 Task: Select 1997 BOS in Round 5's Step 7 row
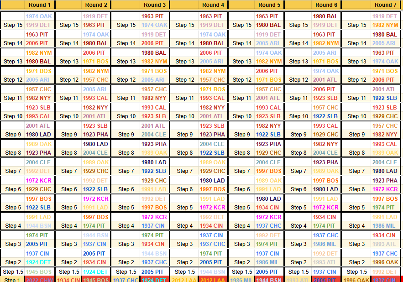coord(268,171)
